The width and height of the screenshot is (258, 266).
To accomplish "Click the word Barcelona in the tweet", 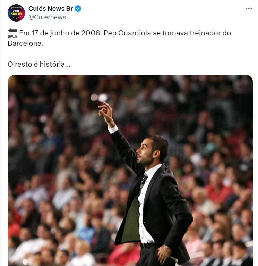I will click(x=26, y=43).
